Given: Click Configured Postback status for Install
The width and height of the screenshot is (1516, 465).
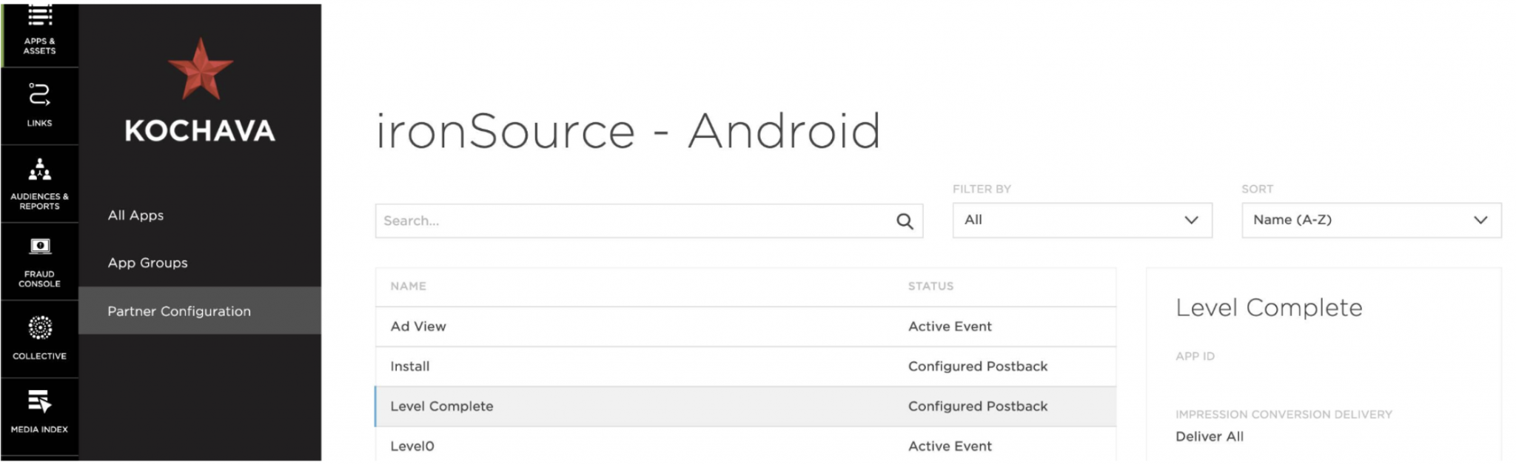Looking at the screenshot, I should pos(978,367).
